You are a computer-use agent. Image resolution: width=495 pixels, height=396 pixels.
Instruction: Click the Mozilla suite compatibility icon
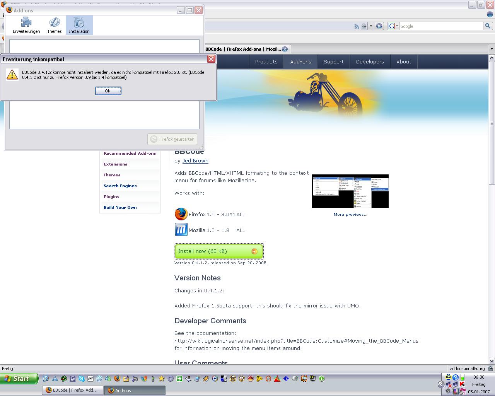(181, 230)
